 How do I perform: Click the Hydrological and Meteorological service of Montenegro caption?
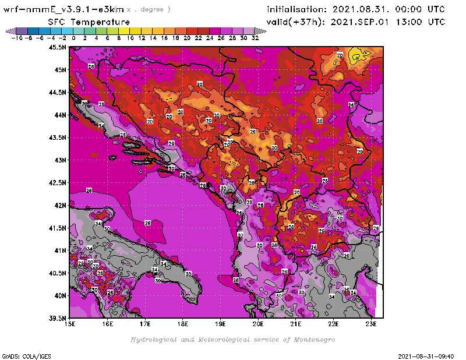232,340
